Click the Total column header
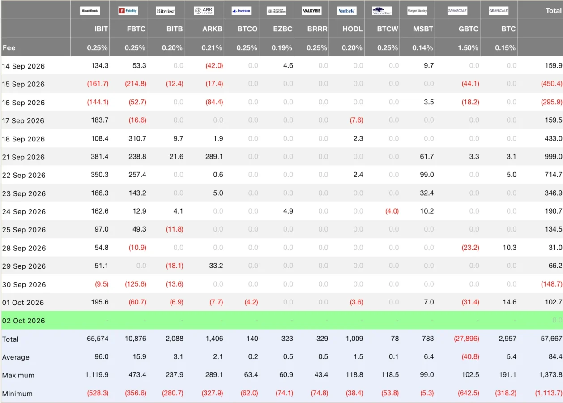The image size is (563, 403). [554, 10]
